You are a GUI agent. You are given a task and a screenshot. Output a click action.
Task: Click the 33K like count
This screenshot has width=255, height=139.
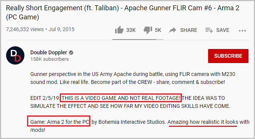(131, 30)
